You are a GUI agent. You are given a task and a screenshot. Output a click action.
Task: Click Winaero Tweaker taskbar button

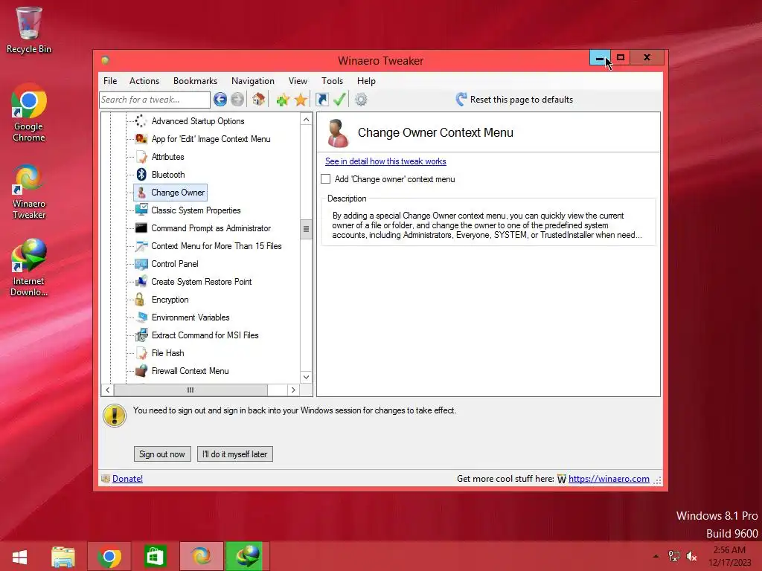[x=201, y=556]
